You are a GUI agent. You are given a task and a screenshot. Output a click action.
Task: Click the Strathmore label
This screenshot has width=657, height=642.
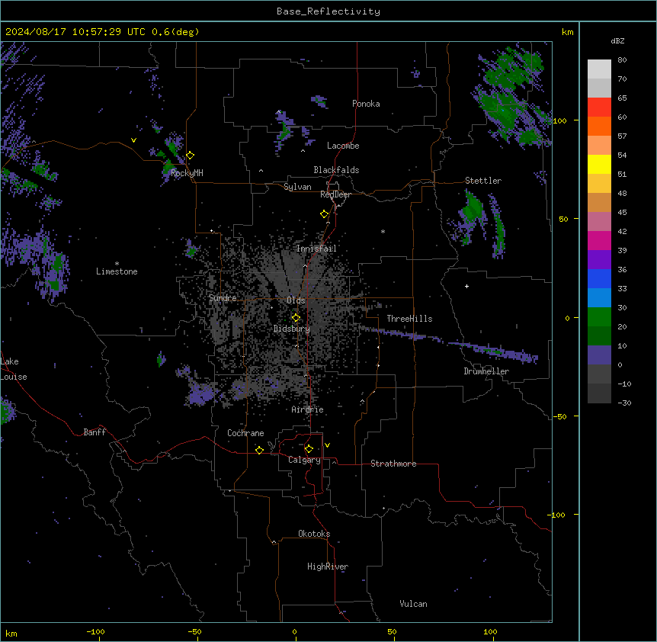pos(393,464)
